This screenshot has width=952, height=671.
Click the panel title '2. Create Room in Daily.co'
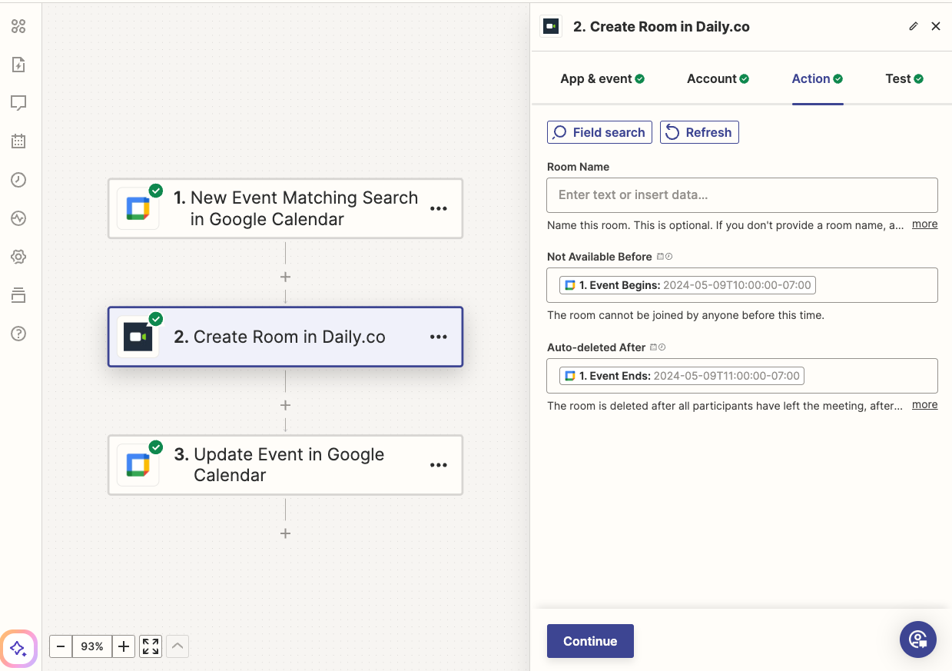[662, 26]
